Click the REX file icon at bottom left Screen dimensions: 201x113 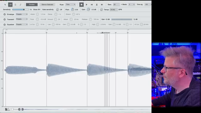[8, 109]
